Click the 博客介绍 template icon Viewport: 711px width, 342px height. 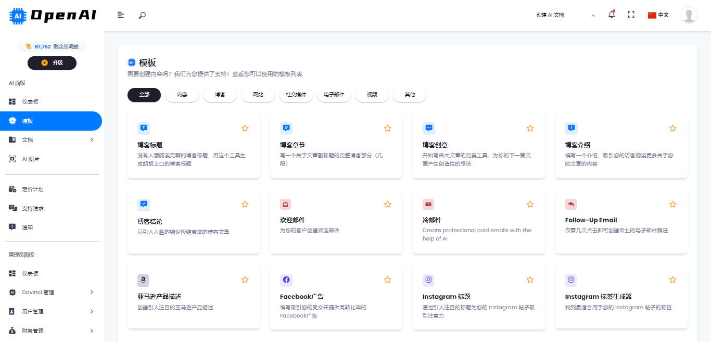pyautogui.click(x=572, y=128)
